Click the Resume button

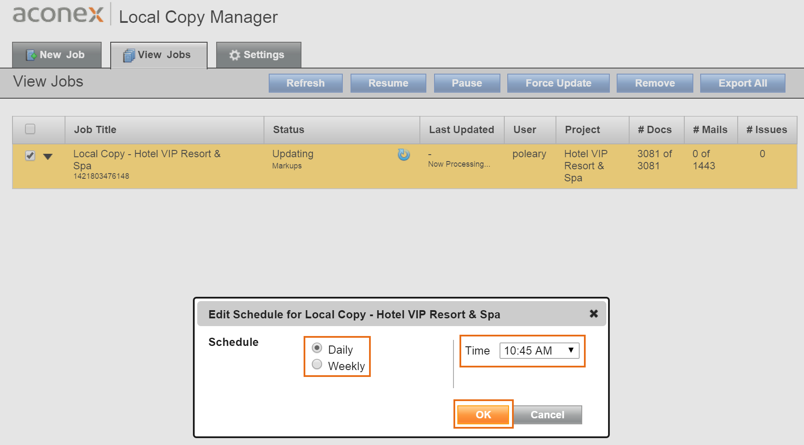pyautogui.click(x=388, y=83)
